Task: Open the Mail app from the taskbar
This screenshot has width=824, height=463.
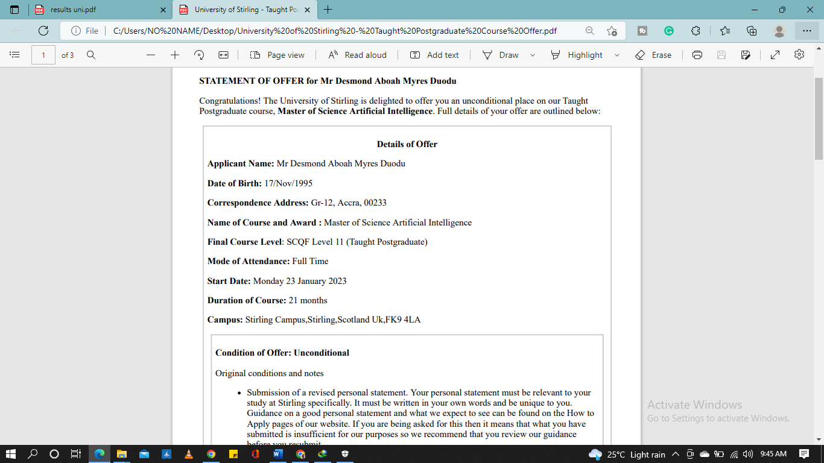Action: point(144,454)
